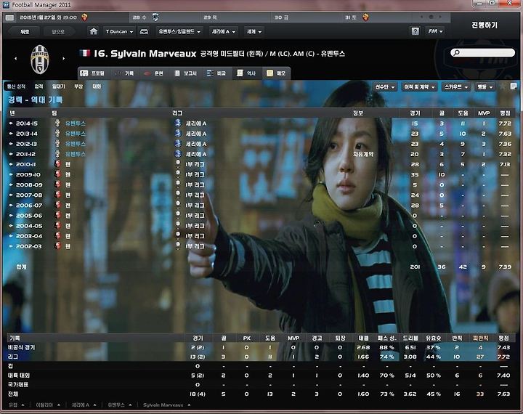The width and height of the screenshot is (523, 414).
Task: Switch to the 역사 tab
Action: (x=246, y=73)
